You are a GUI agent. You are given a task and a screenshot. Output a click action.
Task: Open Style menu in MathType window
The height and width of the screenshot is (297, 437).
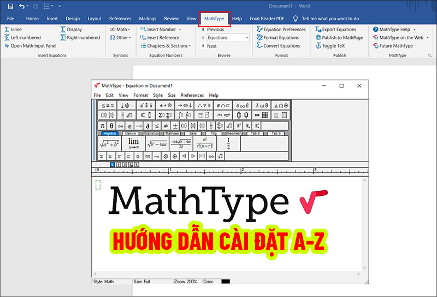[x=158, y=95]
